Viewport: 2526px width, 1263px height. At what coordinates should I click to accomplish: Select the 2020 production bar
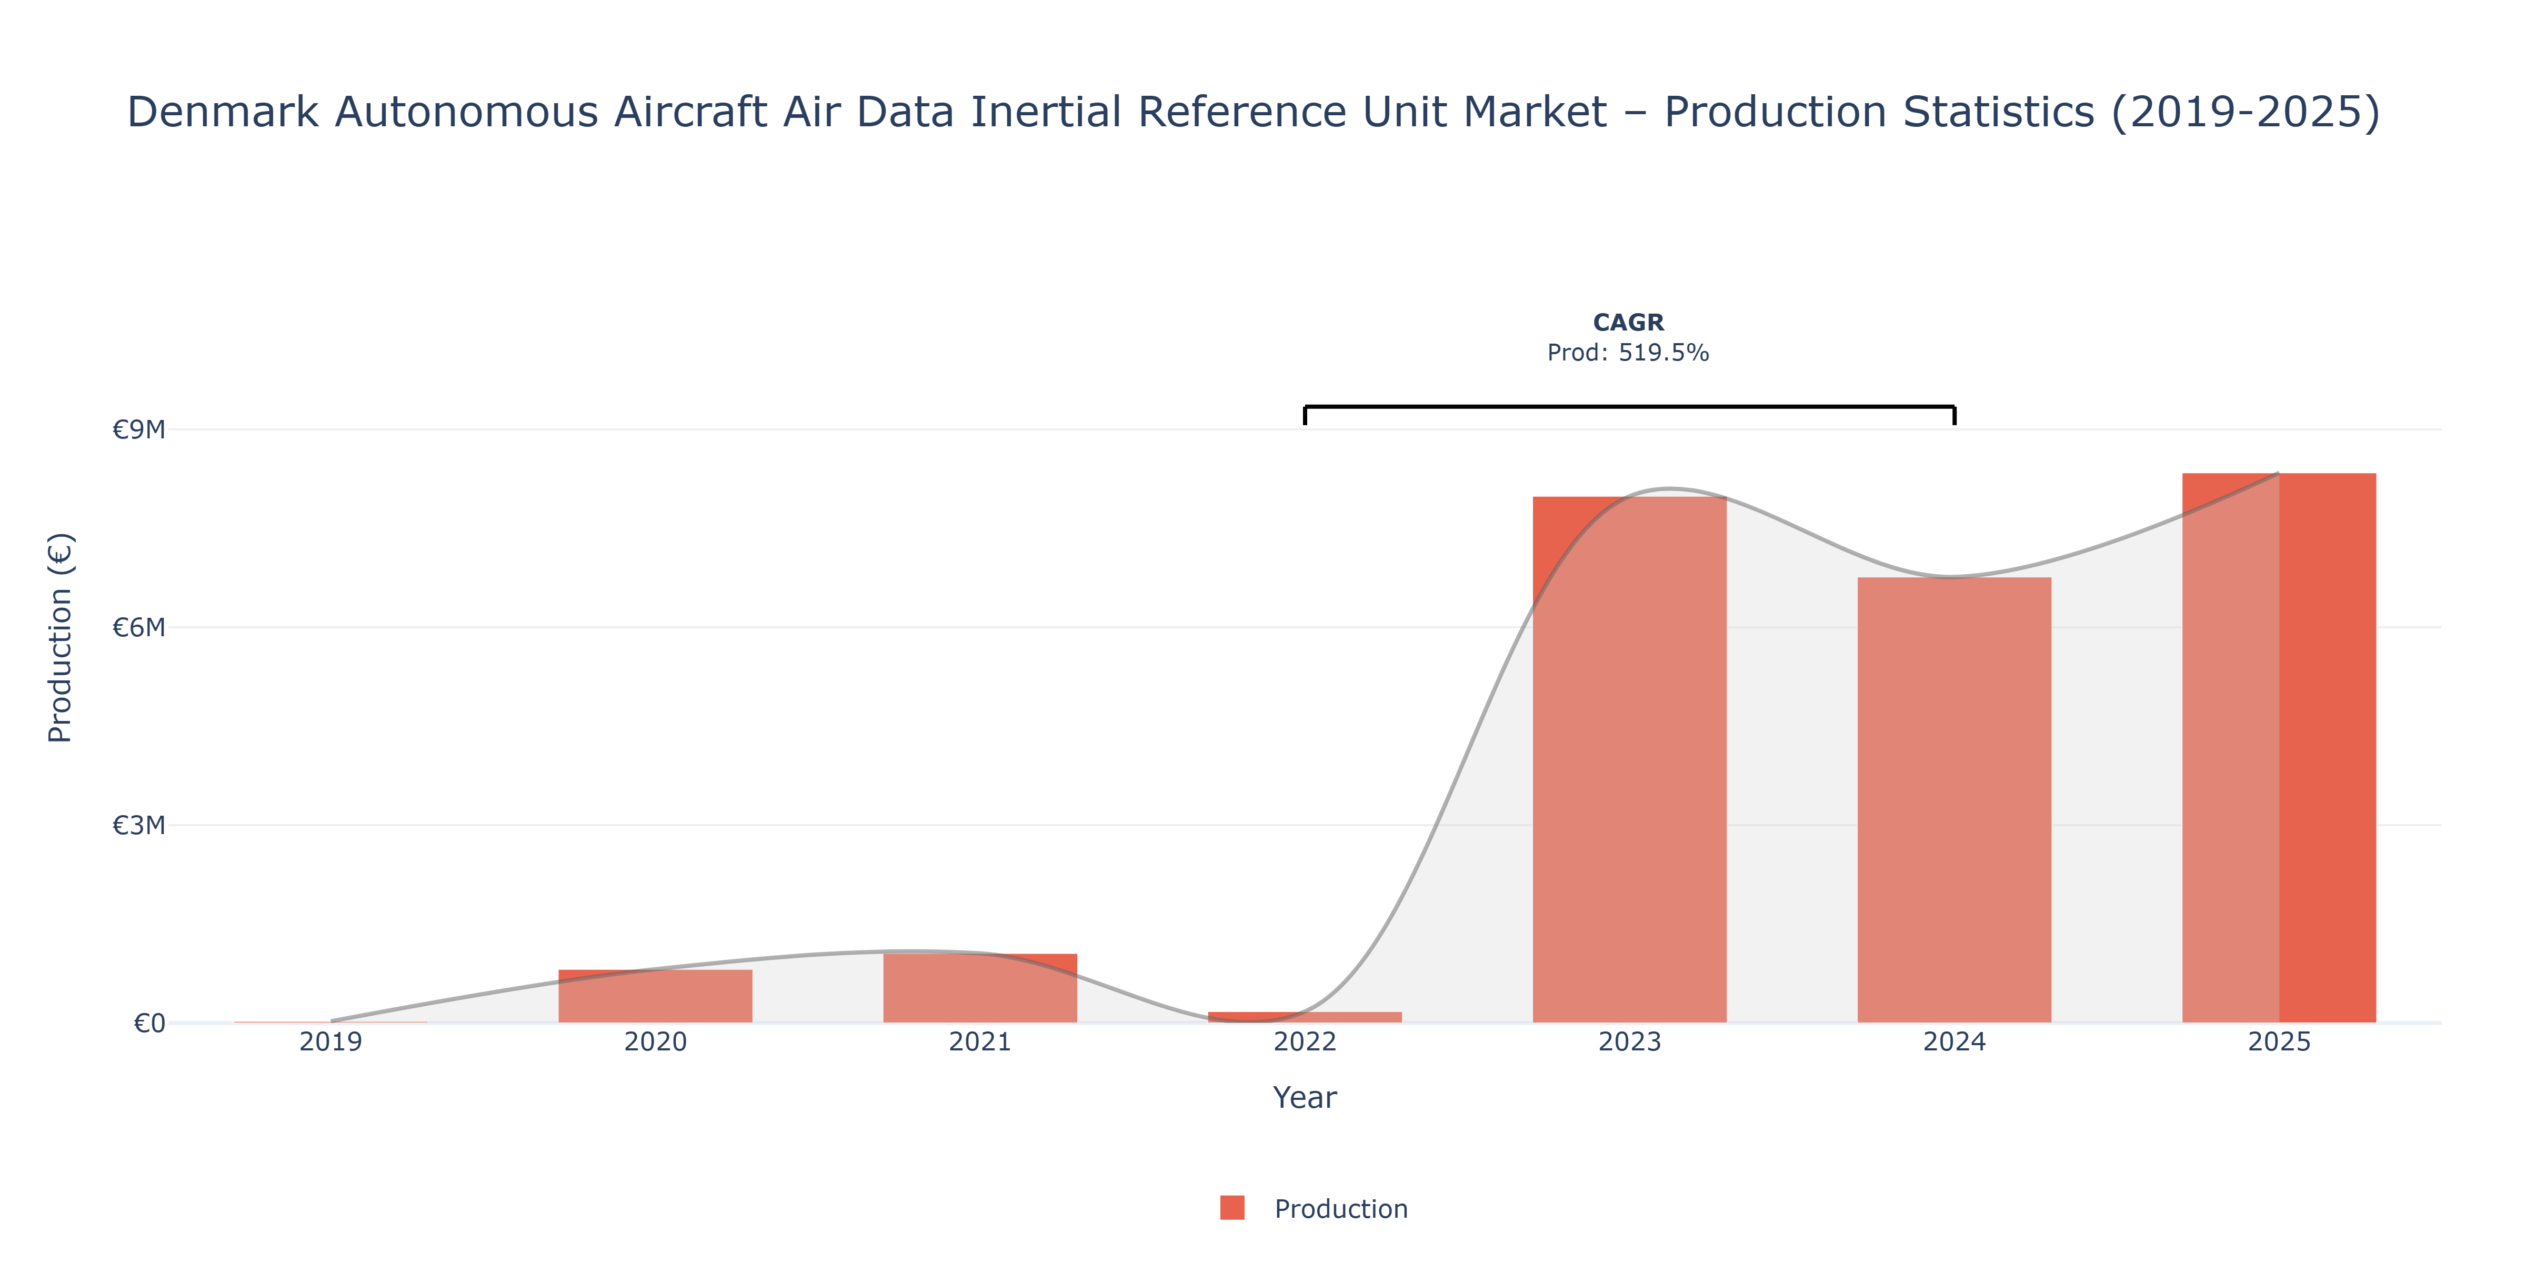pyautogui.click(x=655, y=996)
